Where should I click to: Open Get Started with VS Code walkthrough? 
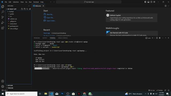(132, 33)
